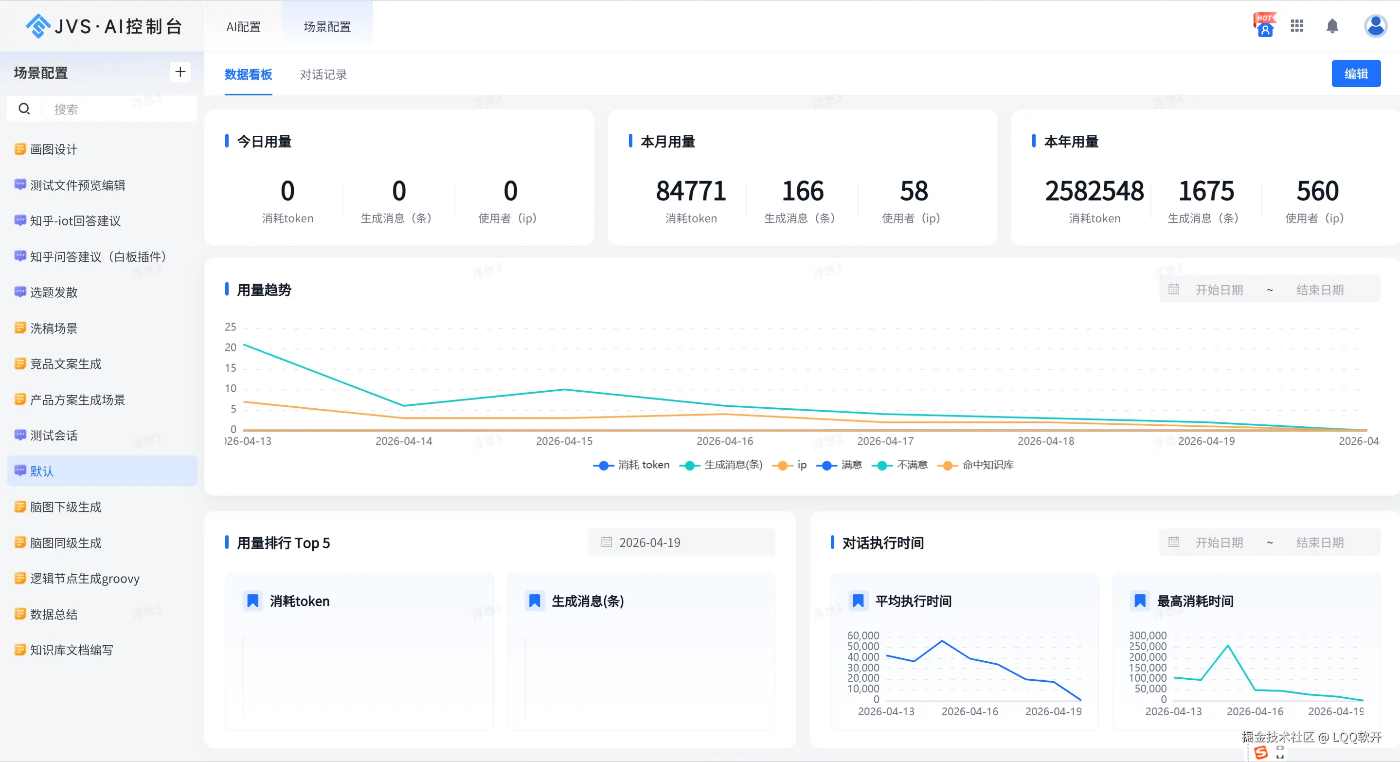This screenshot has height=762, width=1400.
Task: Switch to the 对话记录 tab
Action: [323, 74]
